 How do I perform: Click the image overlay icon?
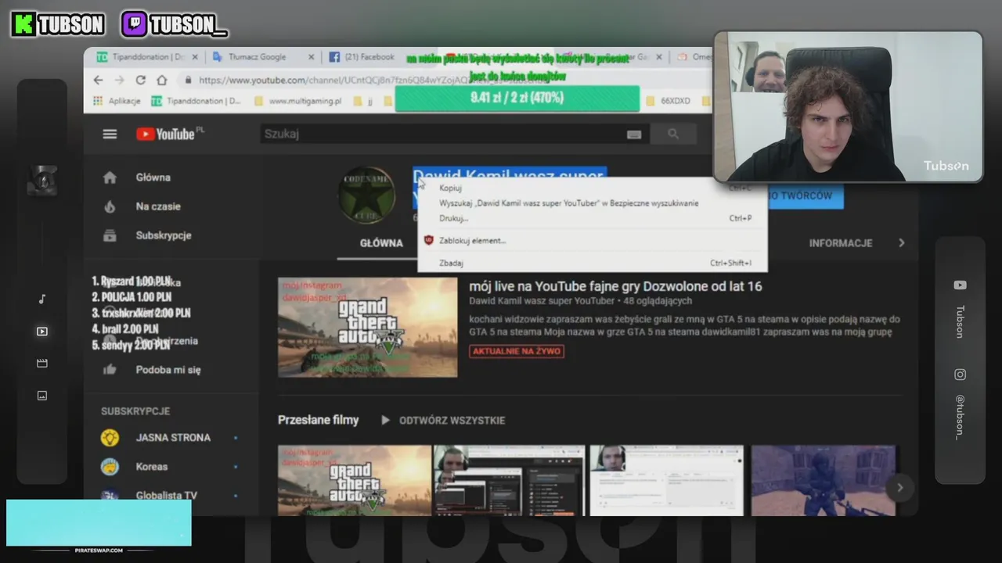pyautogui.click(x=42, y=396)
